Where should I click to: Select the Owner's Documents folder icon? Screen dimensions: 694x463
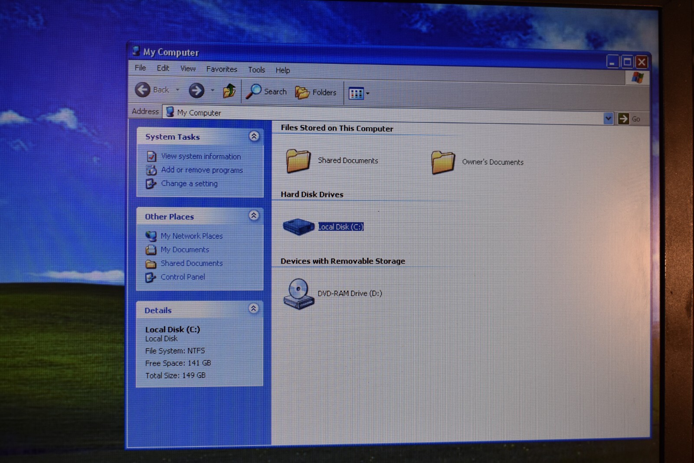(443, 162)
